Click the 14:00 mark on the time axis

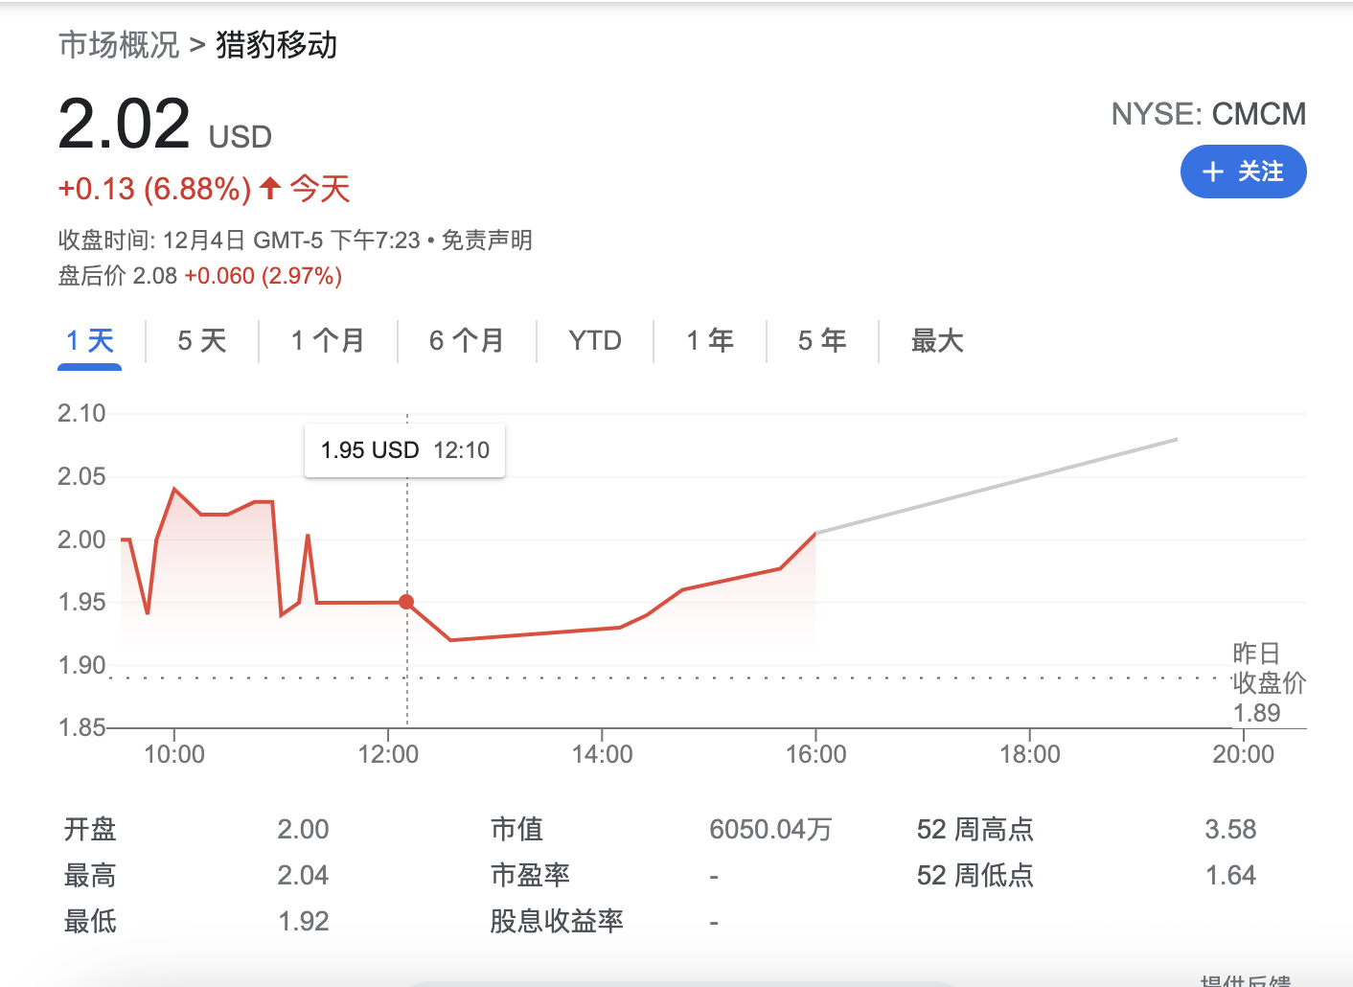pyautogui.click(x=602, y=754)
